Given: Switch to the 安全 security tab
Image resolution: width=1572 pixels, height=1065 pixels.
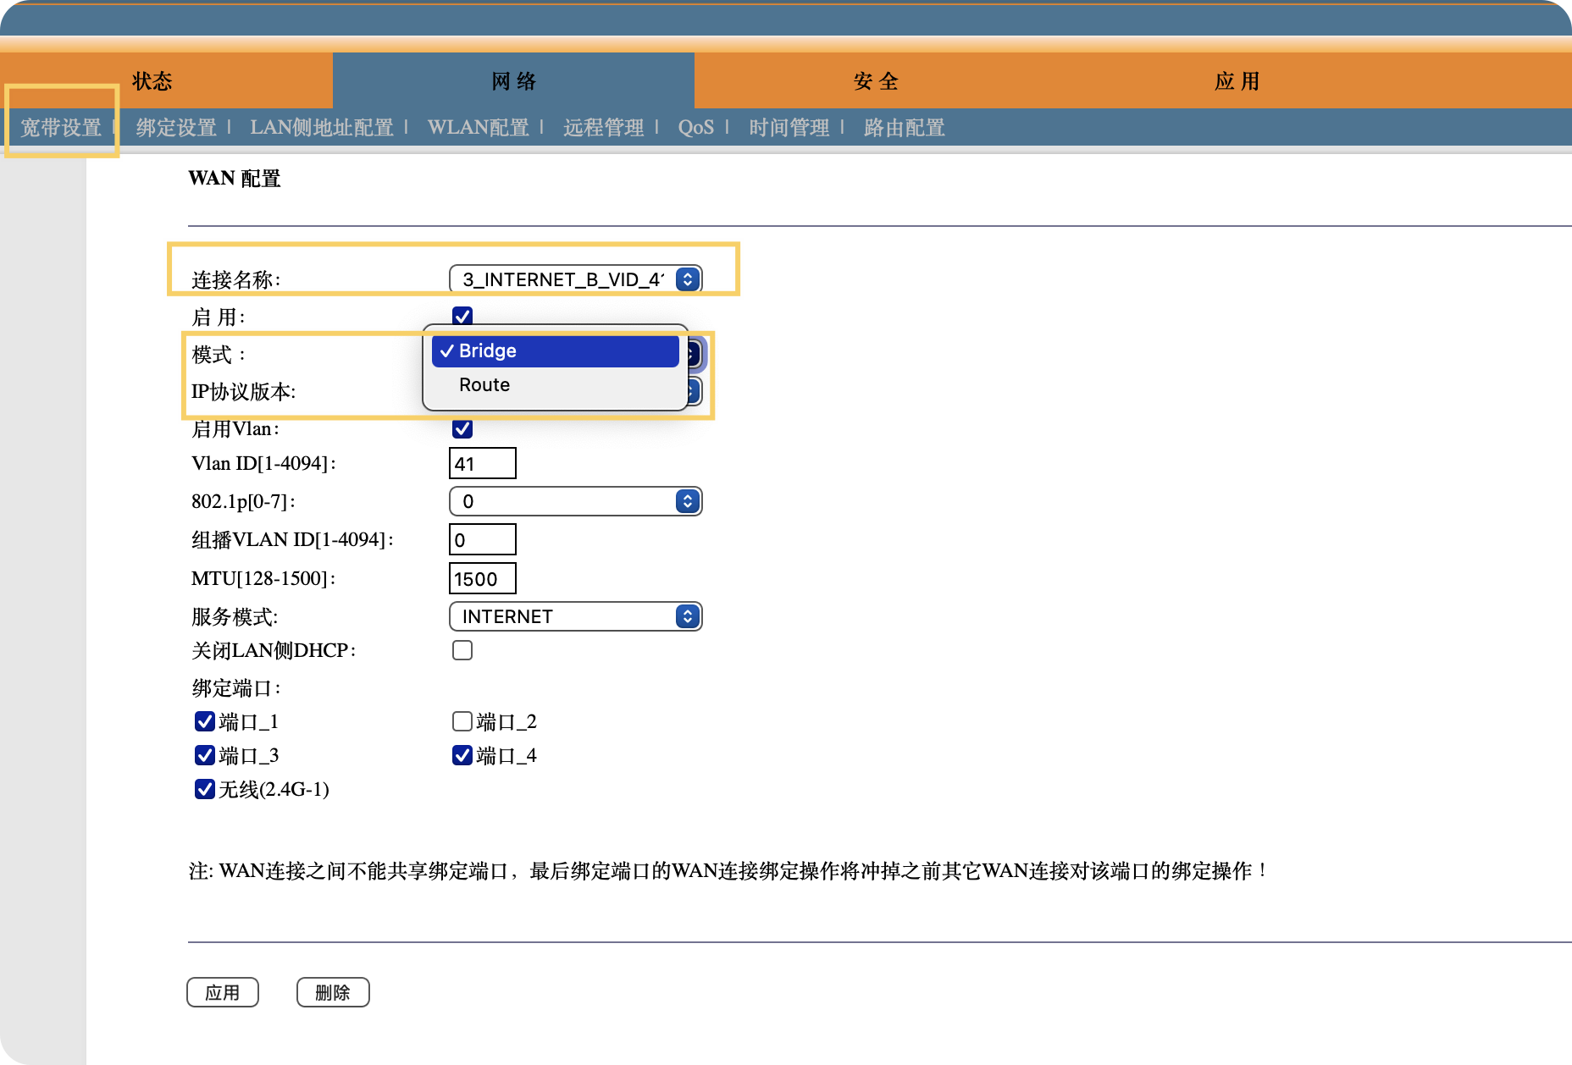Looking at the screenshot, I should pos(876,81).
